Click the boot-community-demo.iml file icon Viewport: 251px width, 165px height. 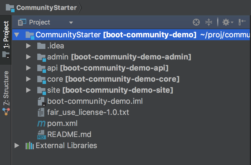(41, 101)
